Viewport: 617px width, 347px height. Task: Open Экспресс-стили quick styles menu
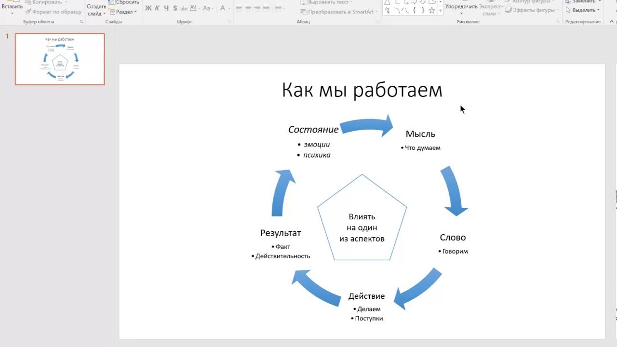point(491,8)
